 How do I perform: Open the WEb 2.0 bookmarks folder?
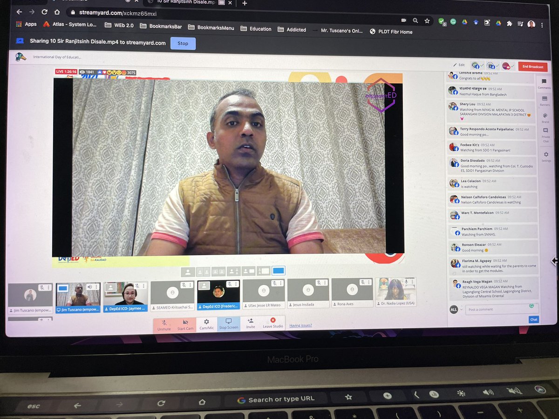point(120,25)
